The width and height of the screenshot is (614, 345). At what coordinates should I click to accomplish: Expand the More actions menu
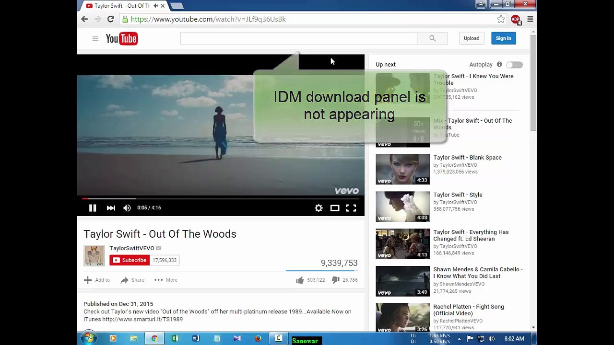pyautogui.click(x=166, y=280)
